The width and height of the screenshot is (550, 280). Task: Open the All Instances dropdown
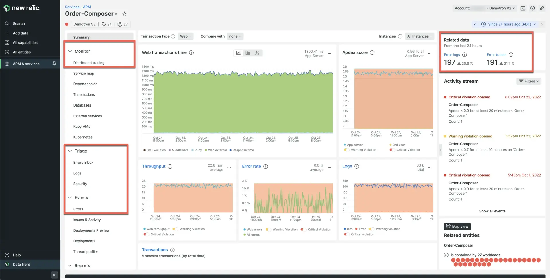click(419, 36)
